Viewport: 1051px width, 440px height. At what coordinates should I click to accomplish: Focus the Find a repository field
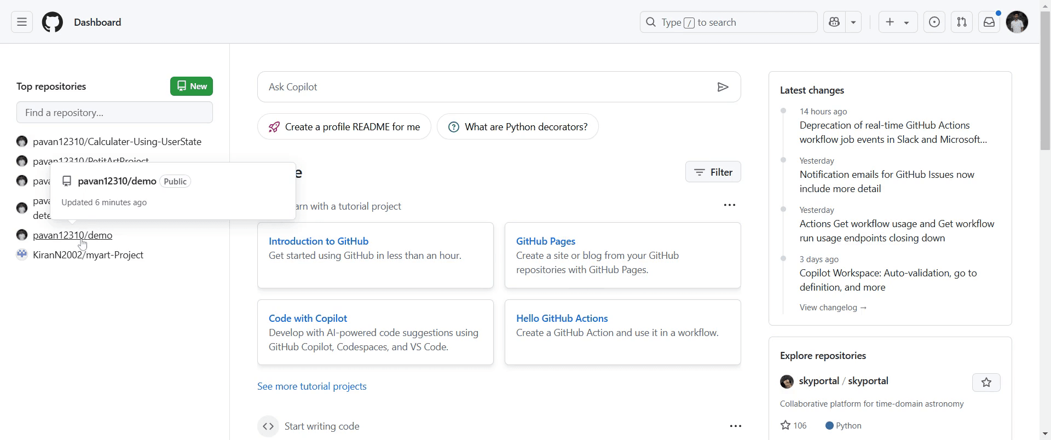click(x=114, y=113)
